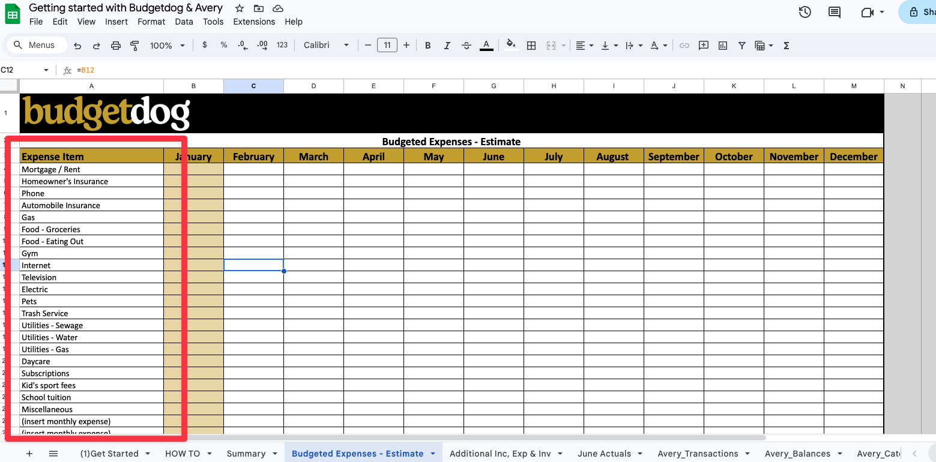Viewport: 936px width, 462px height.
Task: Open the Extensions menu
Action: tap(253, 22)
